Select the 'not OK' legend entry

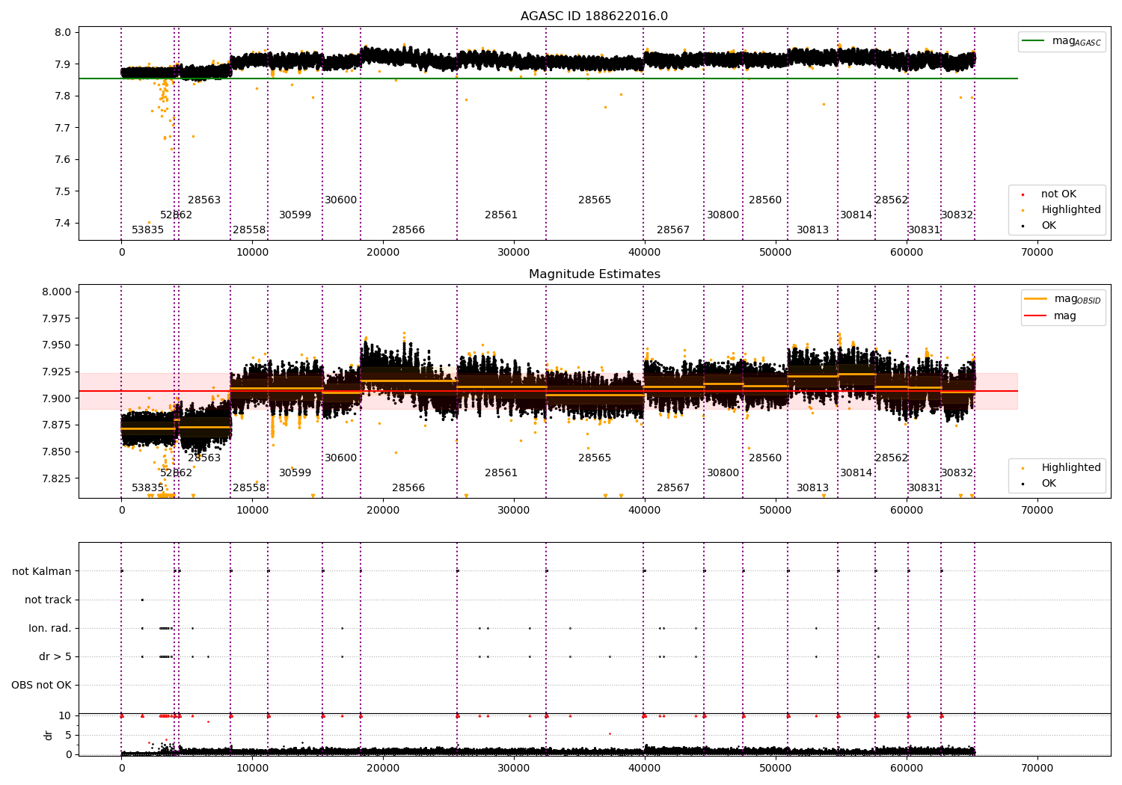point(1058,194)
